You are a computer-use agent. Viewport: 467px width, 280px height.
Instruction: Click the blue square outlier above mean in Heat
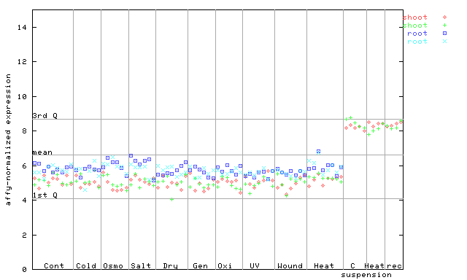[318, 152]
